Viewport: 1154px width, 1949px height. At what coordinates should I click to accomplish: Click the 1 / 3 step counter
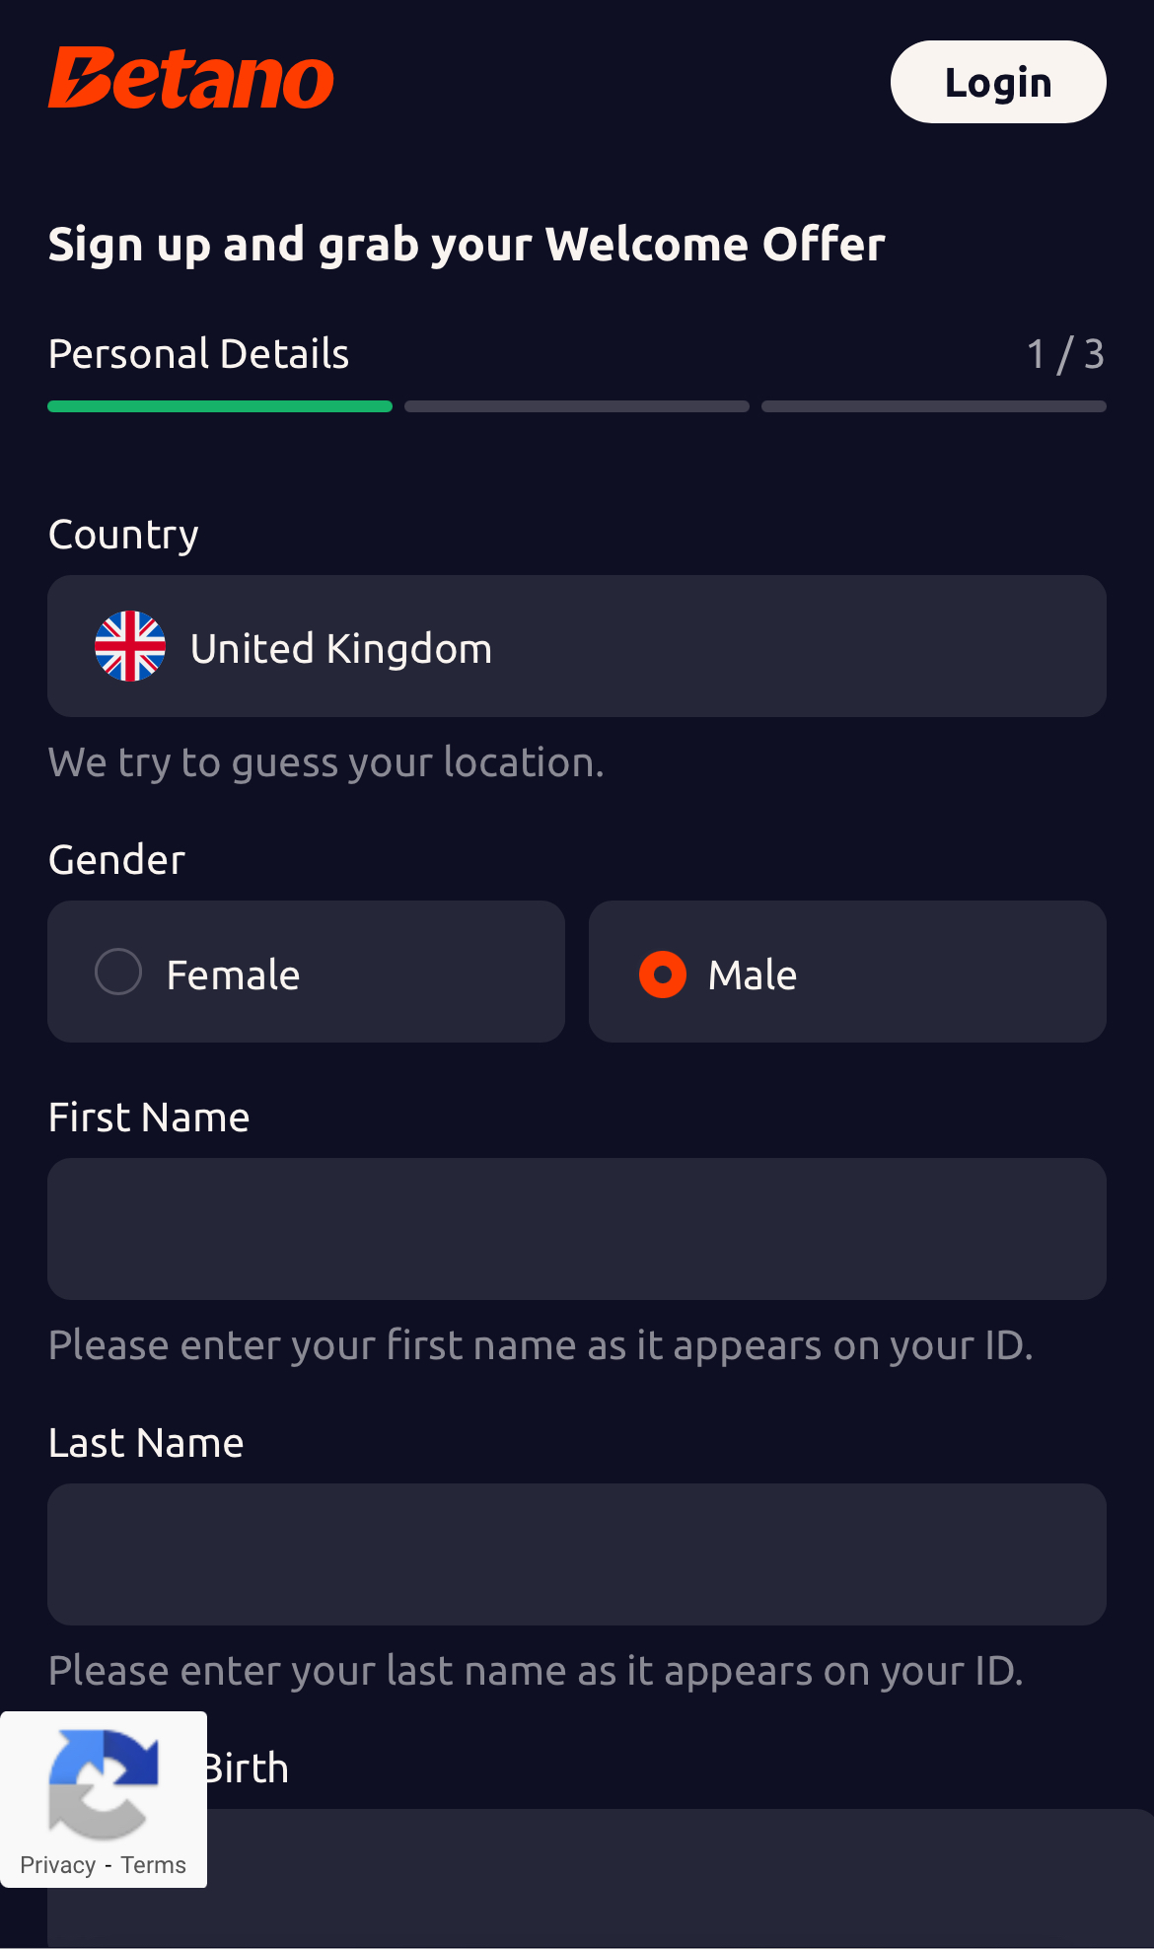[1065, 354]
